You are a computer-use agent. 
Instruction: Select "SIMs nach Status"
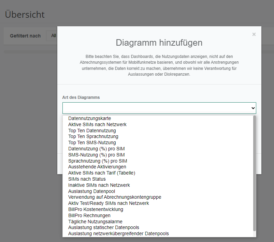click(x=87, y=179)
